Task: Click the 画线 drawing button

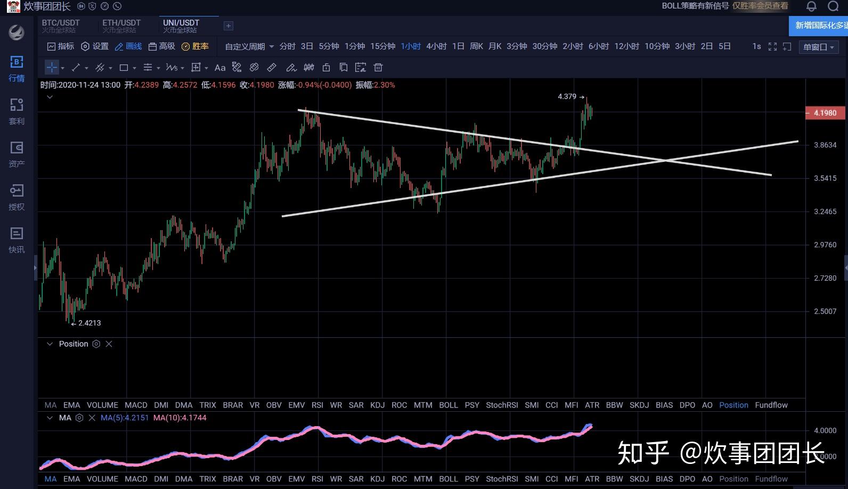Action: pyautogui.click(x=128, y=46)
